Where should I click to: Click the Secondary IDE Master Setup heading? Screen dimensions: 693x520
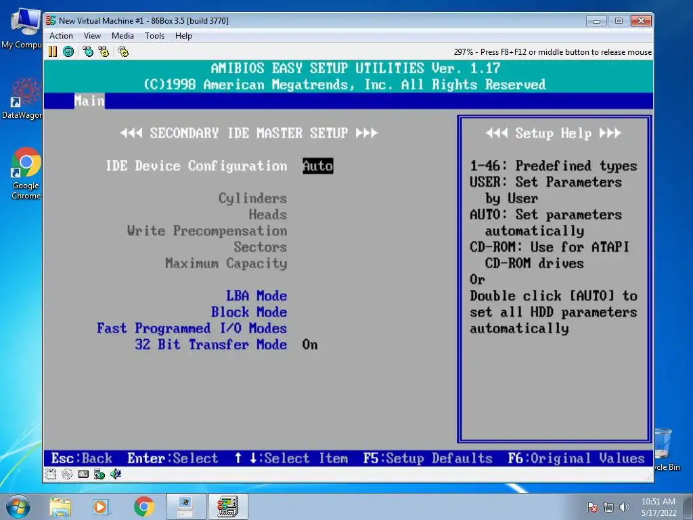tap(249, 133)
